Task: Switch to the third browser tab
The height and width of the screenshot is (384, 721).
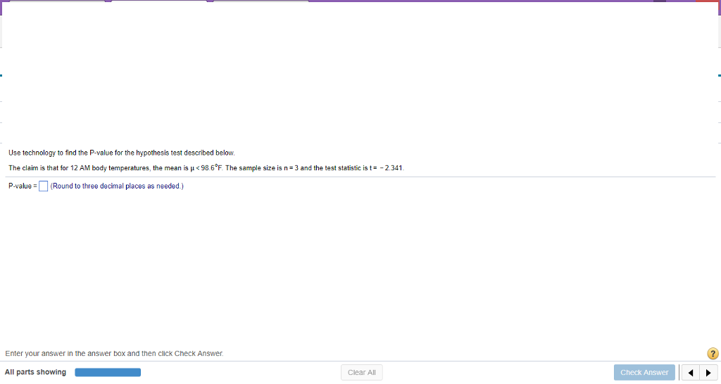Action: 261,1
